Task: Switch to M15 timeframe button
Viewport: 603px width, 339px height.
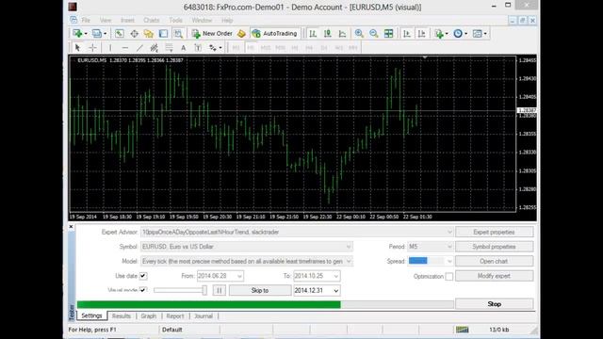Action: [266, 48]
